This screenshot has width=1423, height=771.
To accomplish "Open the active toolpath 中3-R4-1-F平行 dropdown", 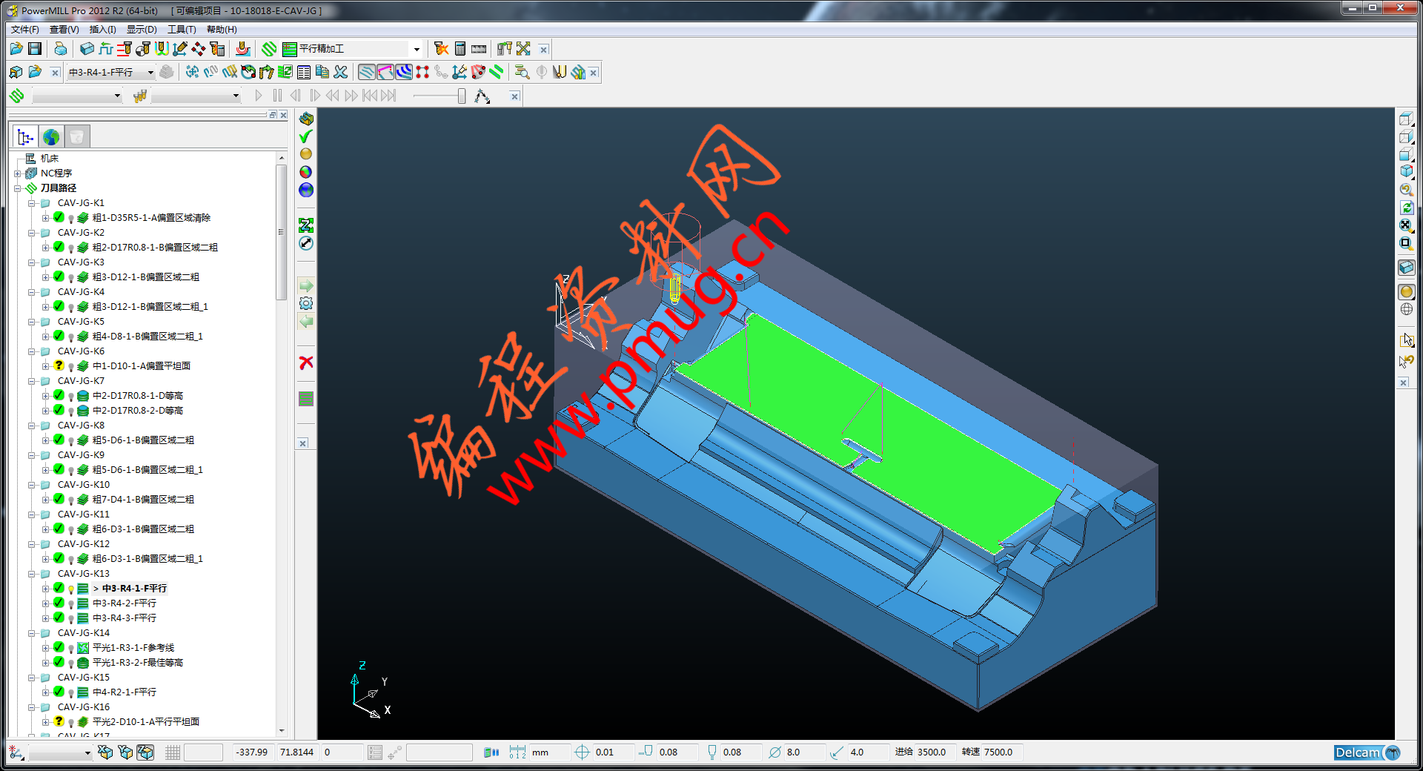I will coord(150,72).
